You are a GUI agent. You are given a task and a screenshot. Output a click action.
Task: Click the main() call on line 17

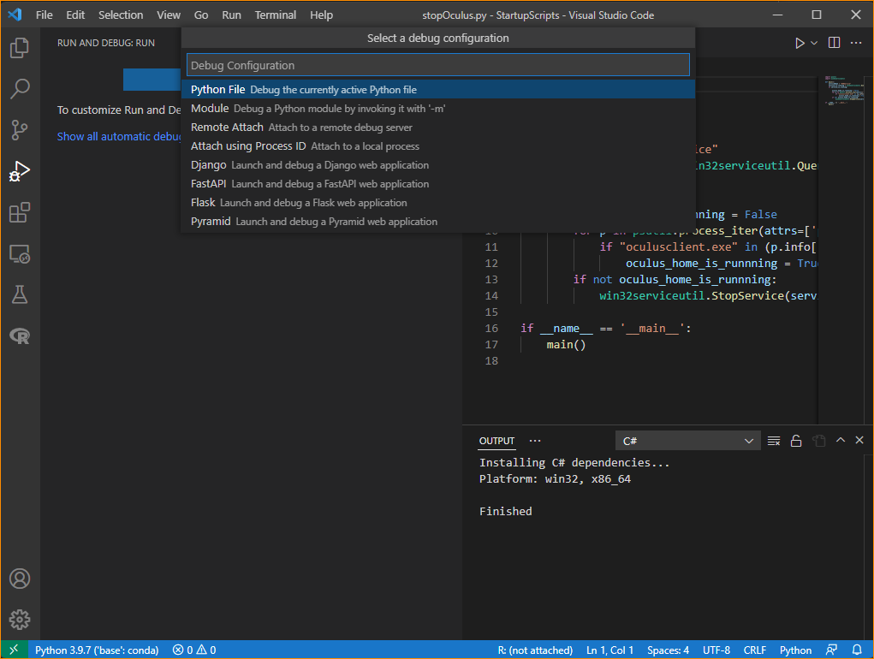[566, 345]
